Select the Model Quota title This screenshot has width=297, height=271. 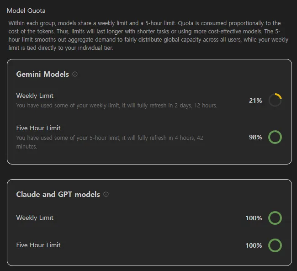pyautogui.click(x=26, y=11)
